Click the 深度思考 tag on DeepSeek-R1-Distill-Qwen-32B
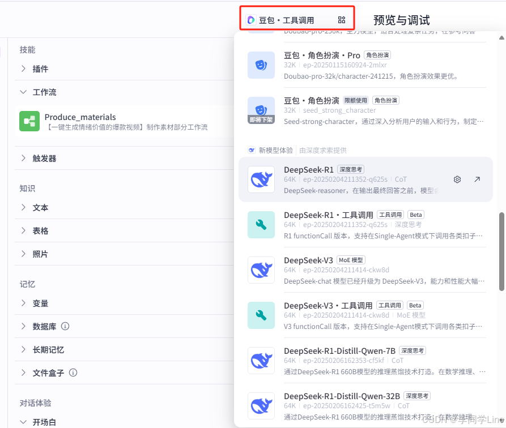The height and width of the screenshot is (428, 506). [x=417, y=396]
